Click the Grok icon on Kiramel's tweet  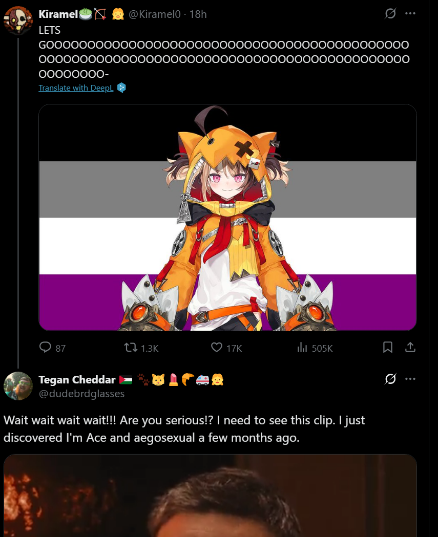pos(390,13)
